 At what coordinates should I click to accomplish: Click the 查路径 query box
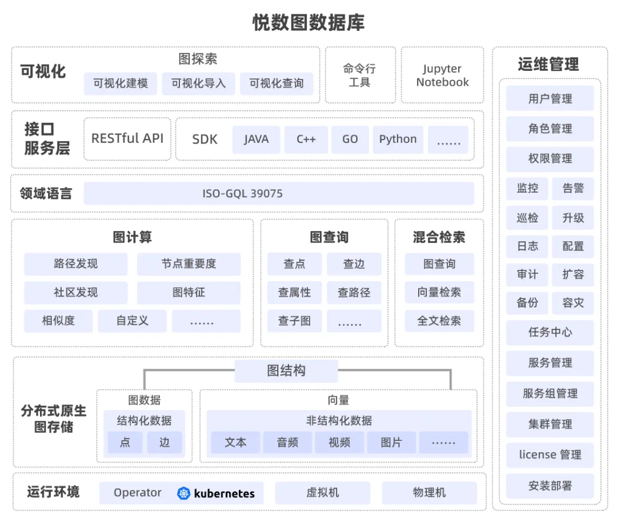click(x=354, y=293)
